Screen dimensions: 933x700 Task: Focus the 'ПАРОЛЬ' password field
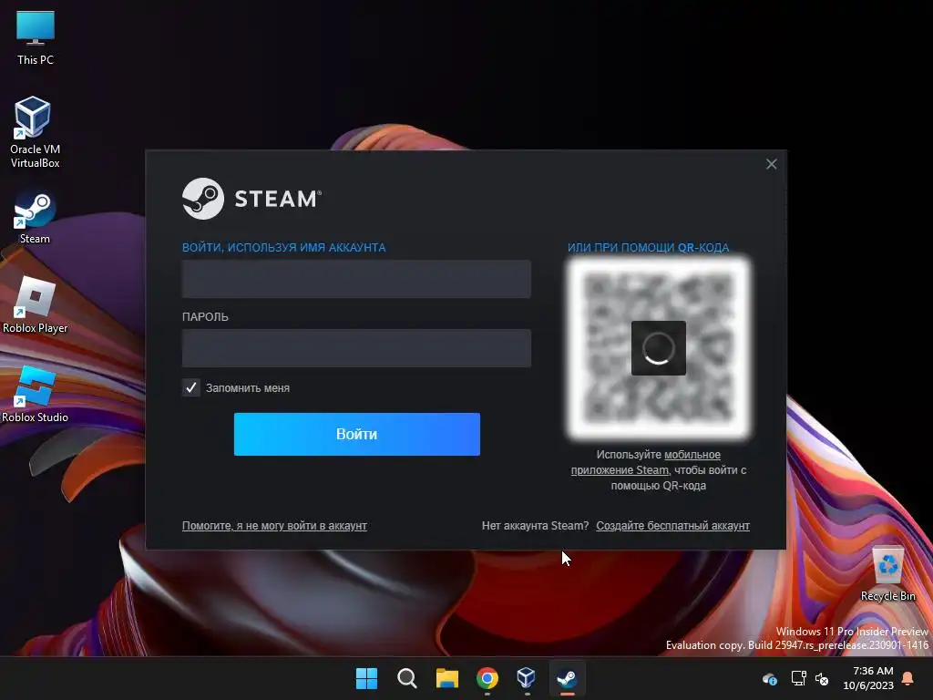pos(356,348)
